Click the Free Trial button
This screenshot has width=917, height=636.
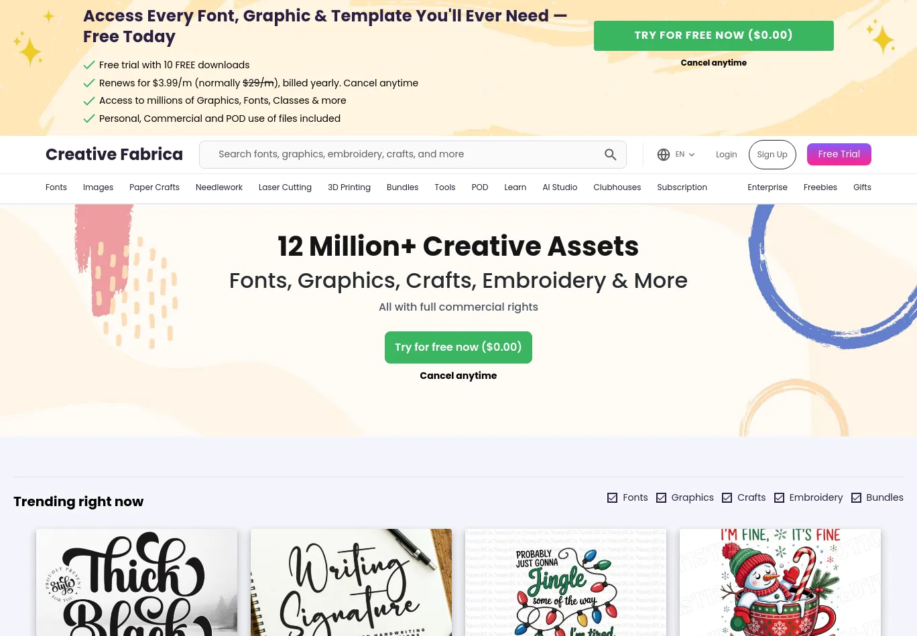(839, 155)
